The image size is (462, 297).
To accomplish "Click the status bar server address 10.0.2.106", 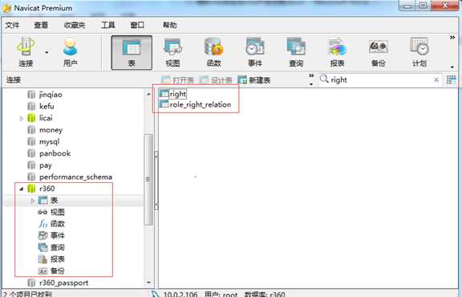I will click(180, 294).
